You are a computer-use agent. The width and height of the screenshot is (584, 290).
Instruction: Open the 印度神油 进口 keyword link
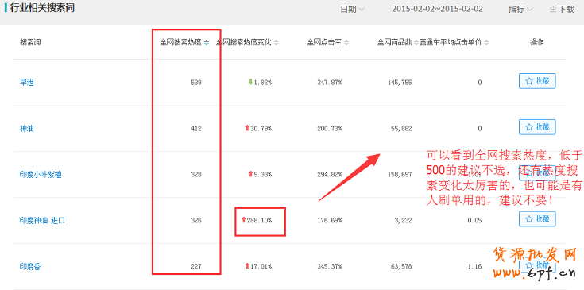(x=42, y=220)
